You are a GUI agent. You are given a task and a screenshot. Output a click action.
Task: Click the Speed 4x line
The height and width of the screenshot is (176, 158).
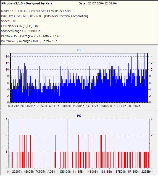[8, 21]
